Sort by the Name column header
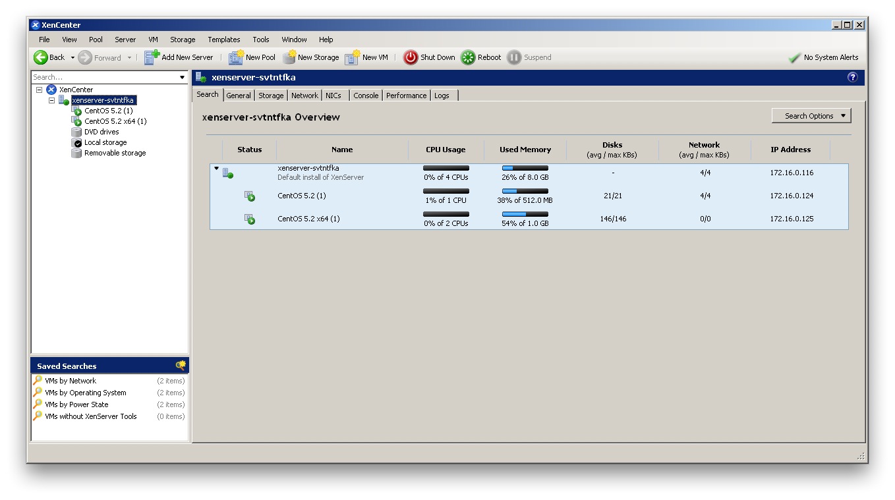 [x=342, y=150]
